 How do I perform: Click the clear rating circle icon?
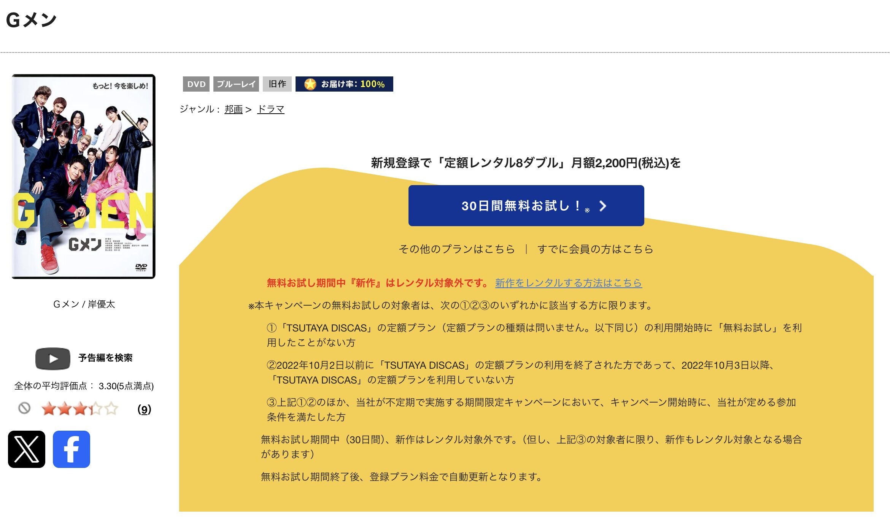coord(24,408)
